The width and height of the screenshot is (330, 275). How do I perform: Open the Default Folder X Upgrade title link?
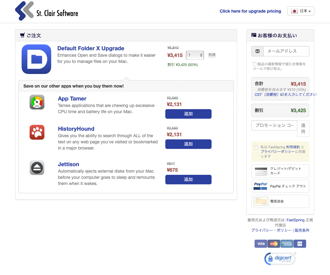[x=91, y=48]
